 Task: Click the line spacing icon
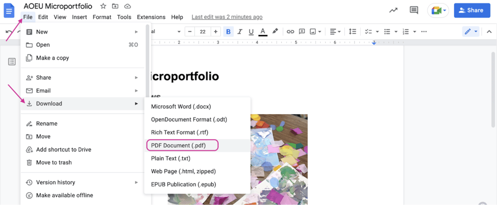[x=353, y=32]
